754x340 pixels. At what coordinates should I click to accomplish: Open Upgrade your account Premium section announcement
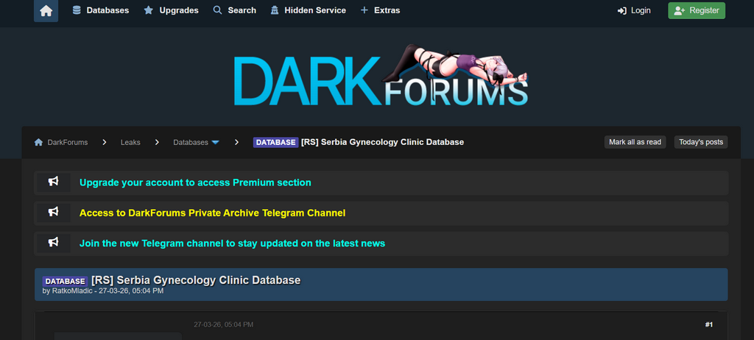[x=195, y=183]
